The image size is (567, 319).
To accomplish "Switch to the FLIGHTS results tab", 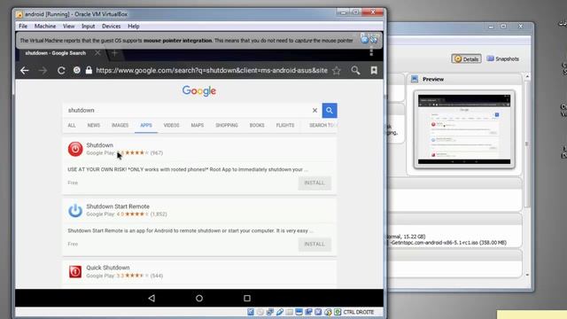I will tap(285, 125).
